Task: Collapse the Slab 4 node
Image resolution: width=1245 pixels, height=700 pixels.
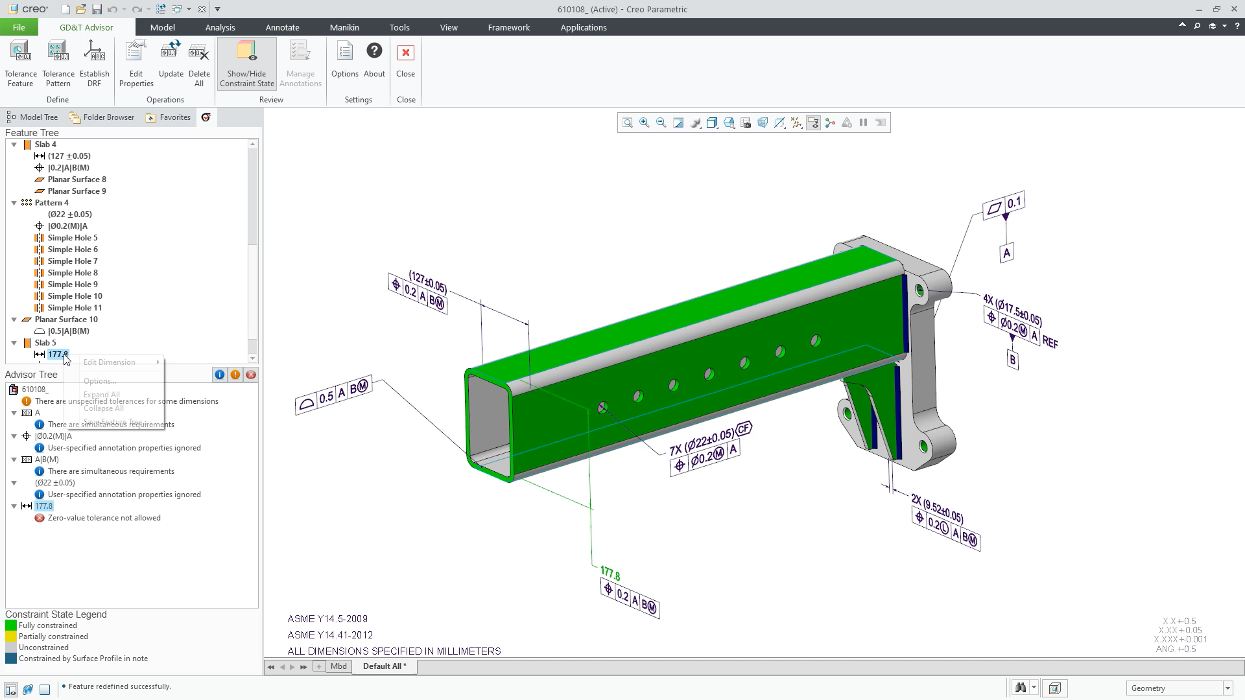Action: coord(14,145)
